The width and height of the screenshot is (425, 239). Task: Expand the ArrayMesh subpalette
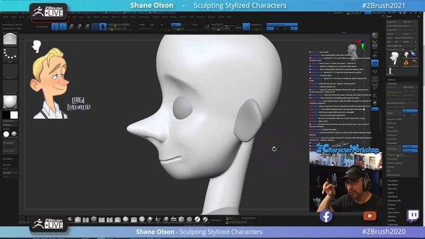pyautogui.click(x=392, y=181)
